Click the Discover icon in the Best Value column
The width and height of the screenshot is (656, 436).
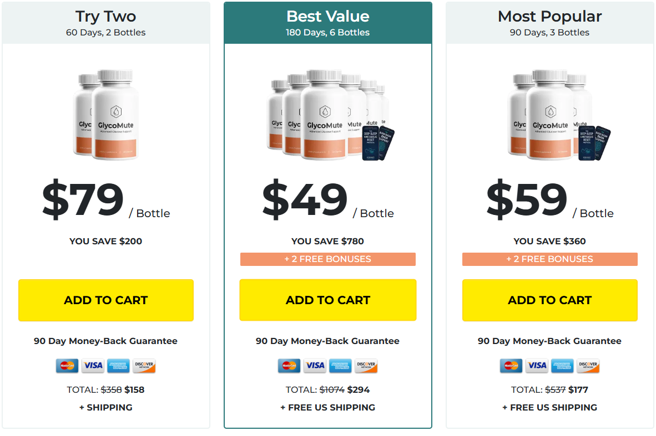click(366, 366)
